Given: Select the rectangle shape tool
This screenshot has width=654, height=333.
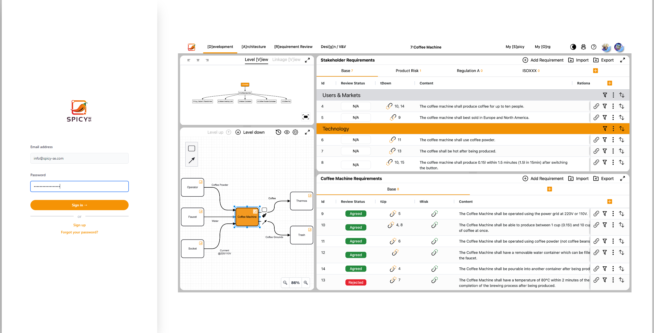Looking at the screenshot, I should pyautogui.click(x=191, y=148).
